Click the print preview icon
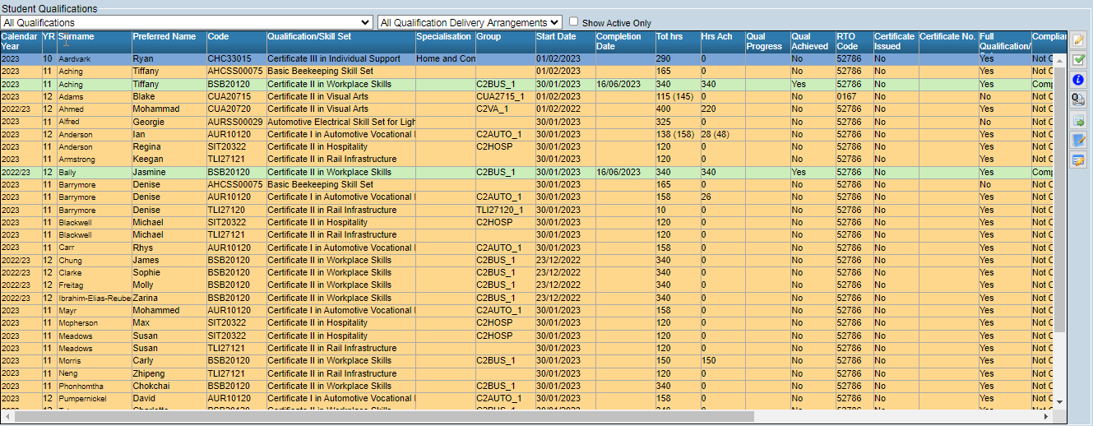The image size is (1093, 426). tap(1078, 100)
